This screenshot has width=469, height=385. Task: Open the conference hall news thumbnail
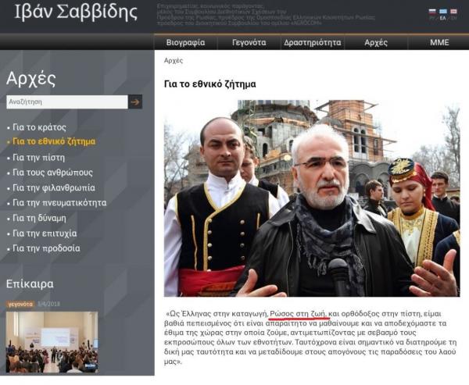[x=52, y=341]
